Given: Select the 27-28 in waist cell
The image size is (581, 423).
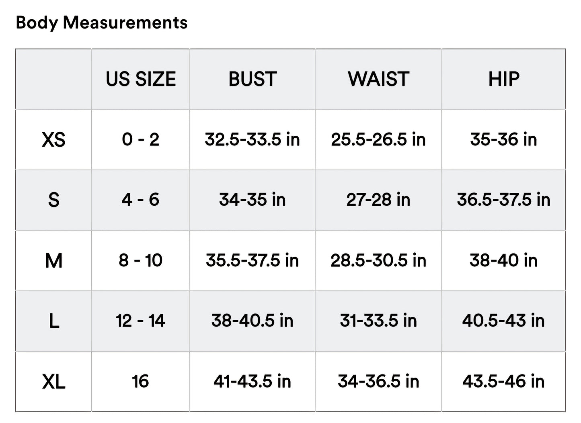Looking at the screenshot, I should [378, 200].
